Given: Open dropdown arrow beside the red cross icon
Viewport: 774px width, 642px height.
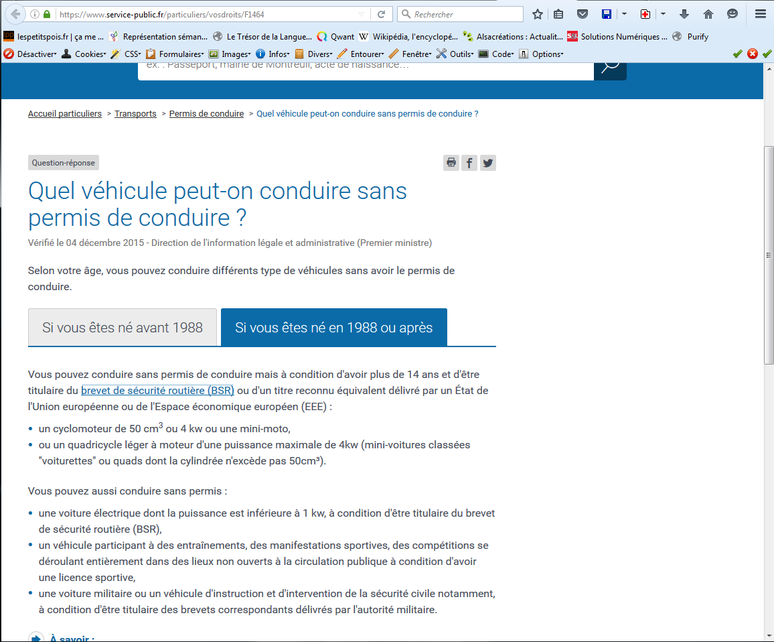Looking at the screenshot, I should (x=663, y=14).
